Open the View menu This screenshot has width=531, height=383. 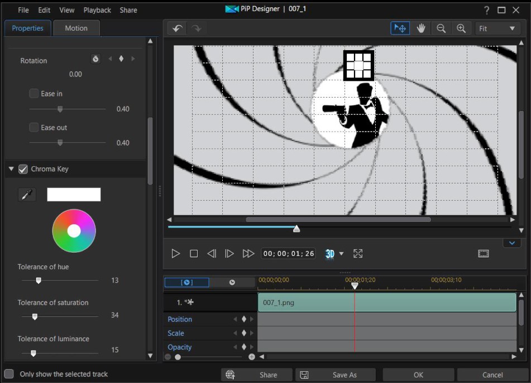click(66, 10)
